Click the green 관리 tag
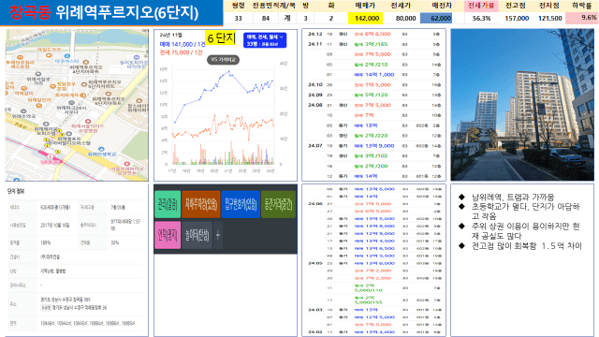Viewport: 599px width, 337px height. [x=168, y=204]
